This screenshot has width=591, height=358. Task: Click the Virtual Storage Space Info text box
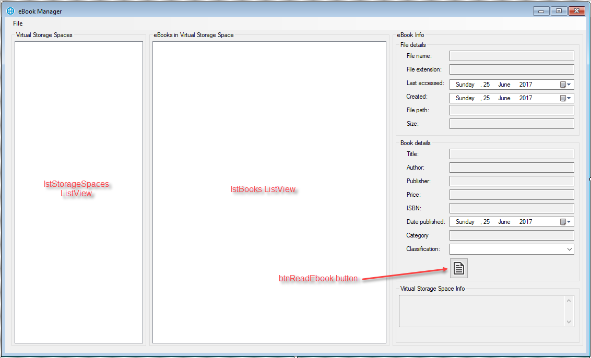coord(486,311)
